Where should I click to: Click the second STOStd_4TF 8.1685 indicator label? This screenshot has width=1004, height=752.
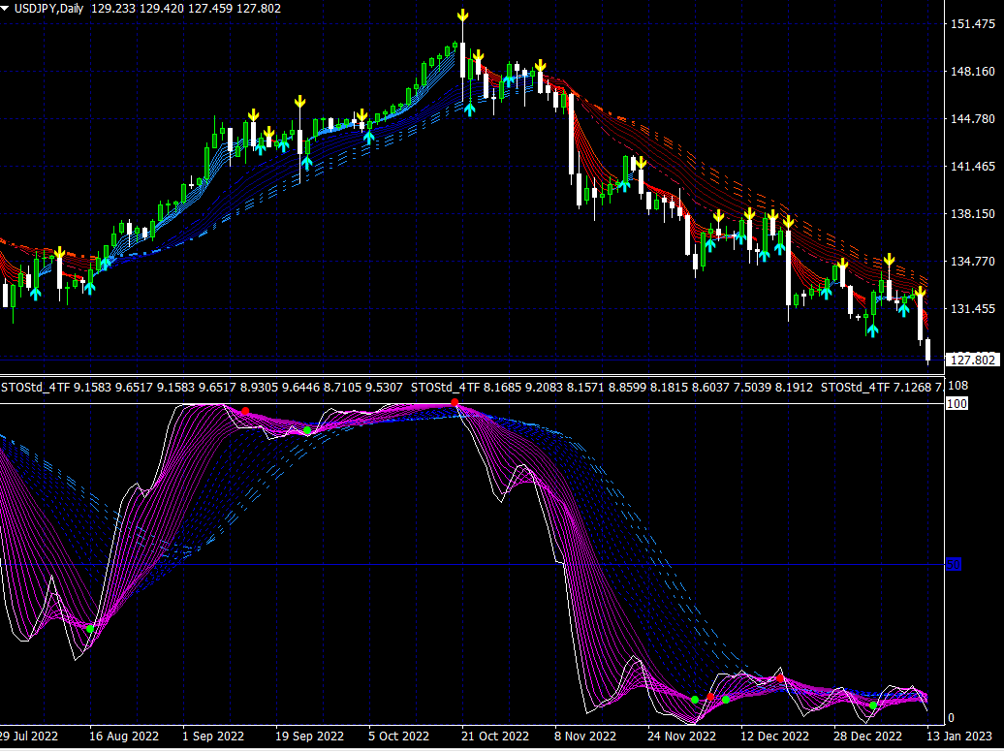pos(612,388)
